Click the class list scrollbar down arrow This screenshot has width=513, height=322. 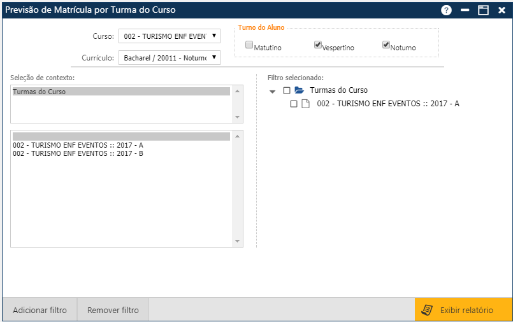(238, 242)
